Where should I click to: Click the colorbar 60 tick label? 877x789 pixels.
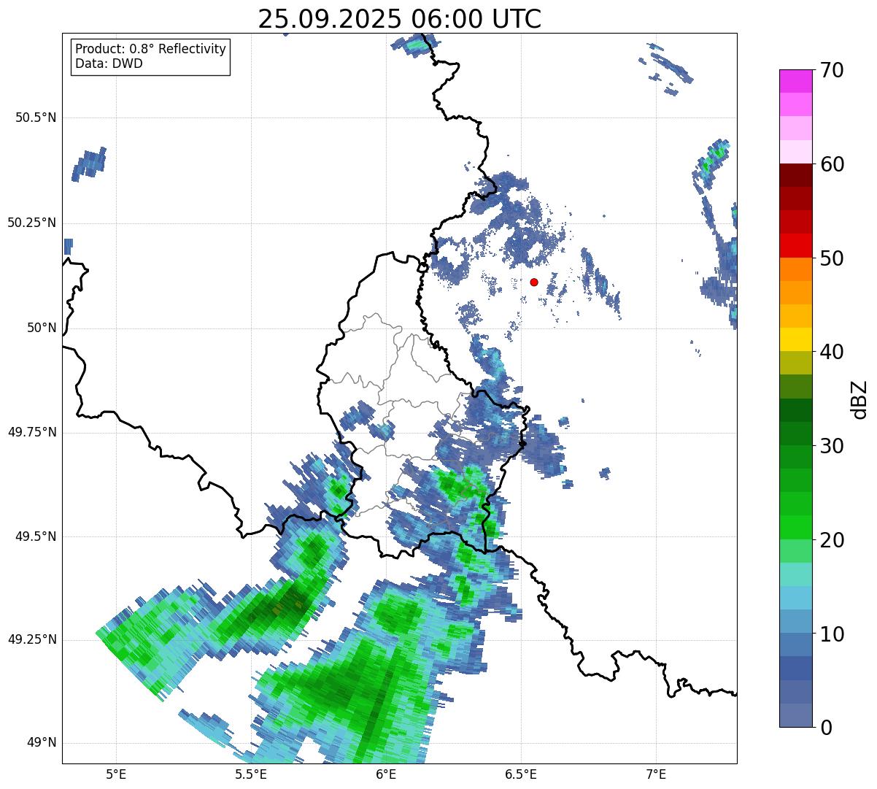[832, 164]
